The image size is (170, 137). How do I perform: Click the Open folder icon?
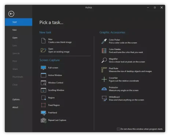[x=43, y=50]
